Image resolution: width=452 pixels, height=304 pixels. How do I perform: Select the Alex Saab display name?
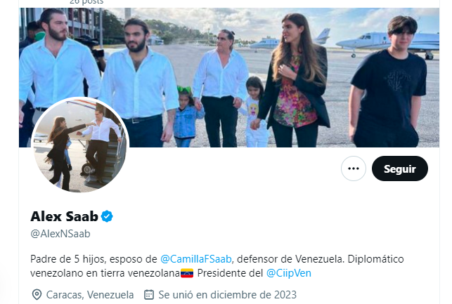(64, 216)
